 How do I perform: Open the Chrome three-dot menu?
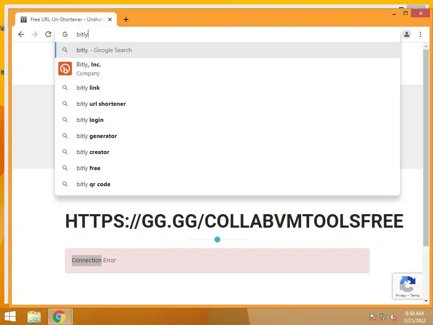point(420,34)
